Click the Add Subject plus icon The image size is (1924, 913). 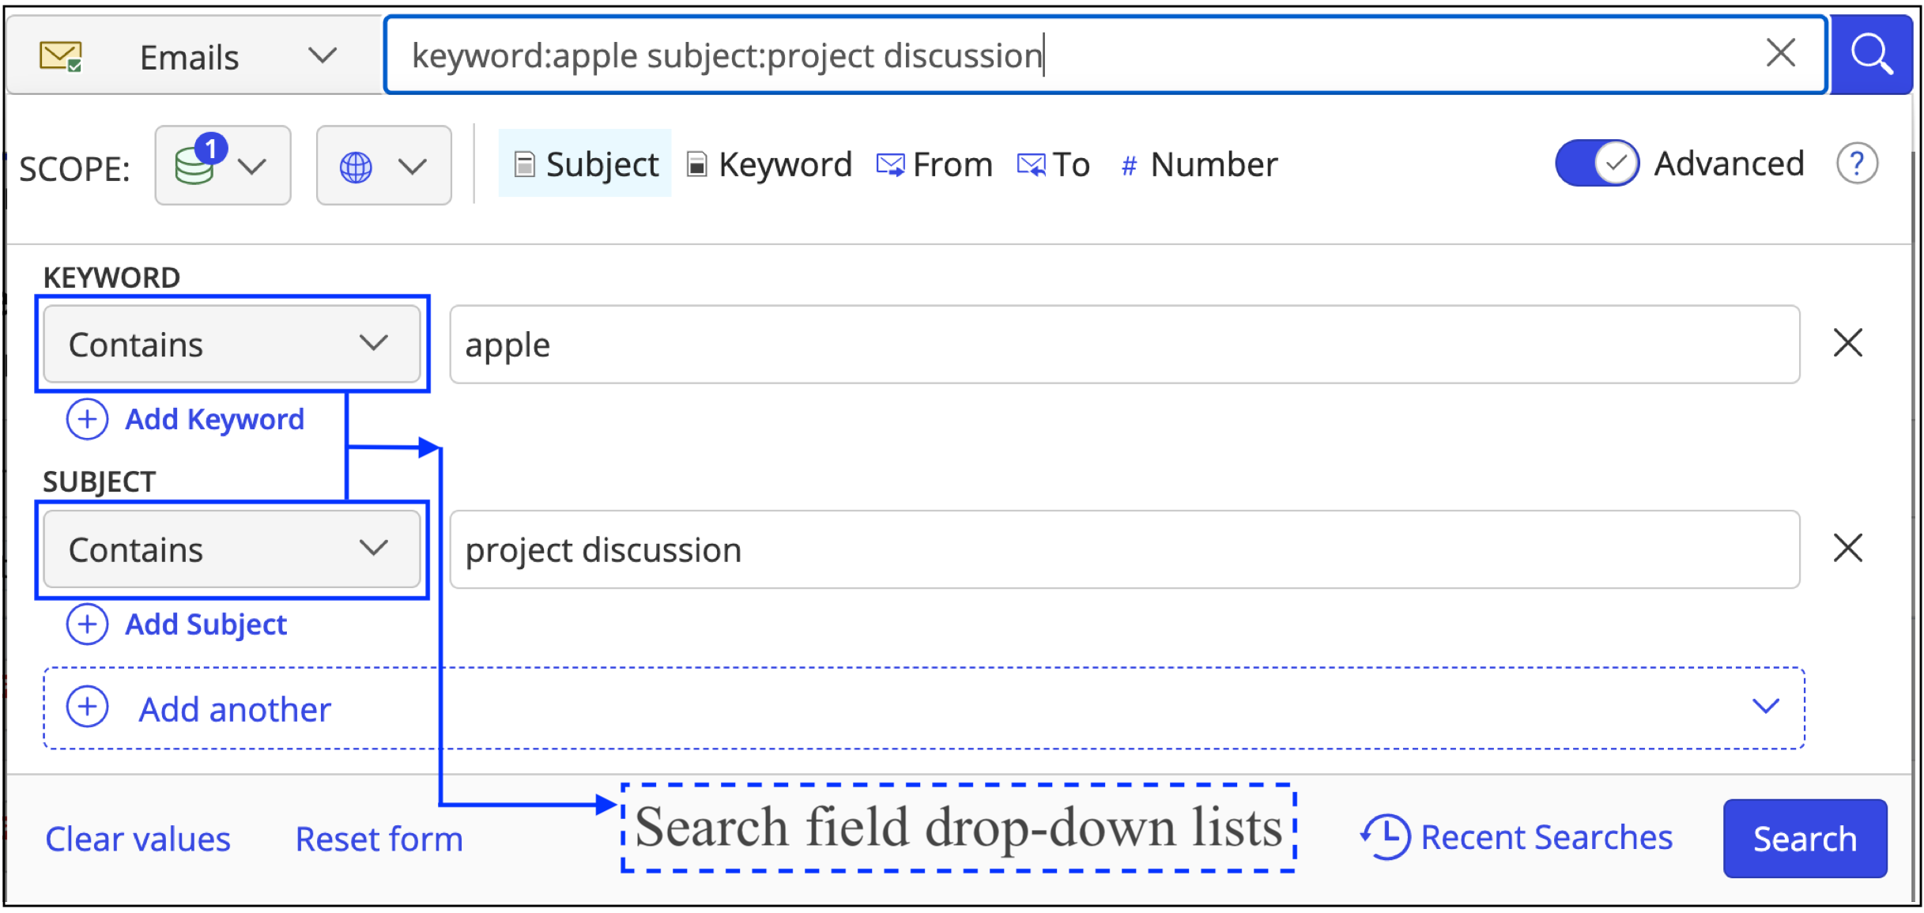[87, 624]
